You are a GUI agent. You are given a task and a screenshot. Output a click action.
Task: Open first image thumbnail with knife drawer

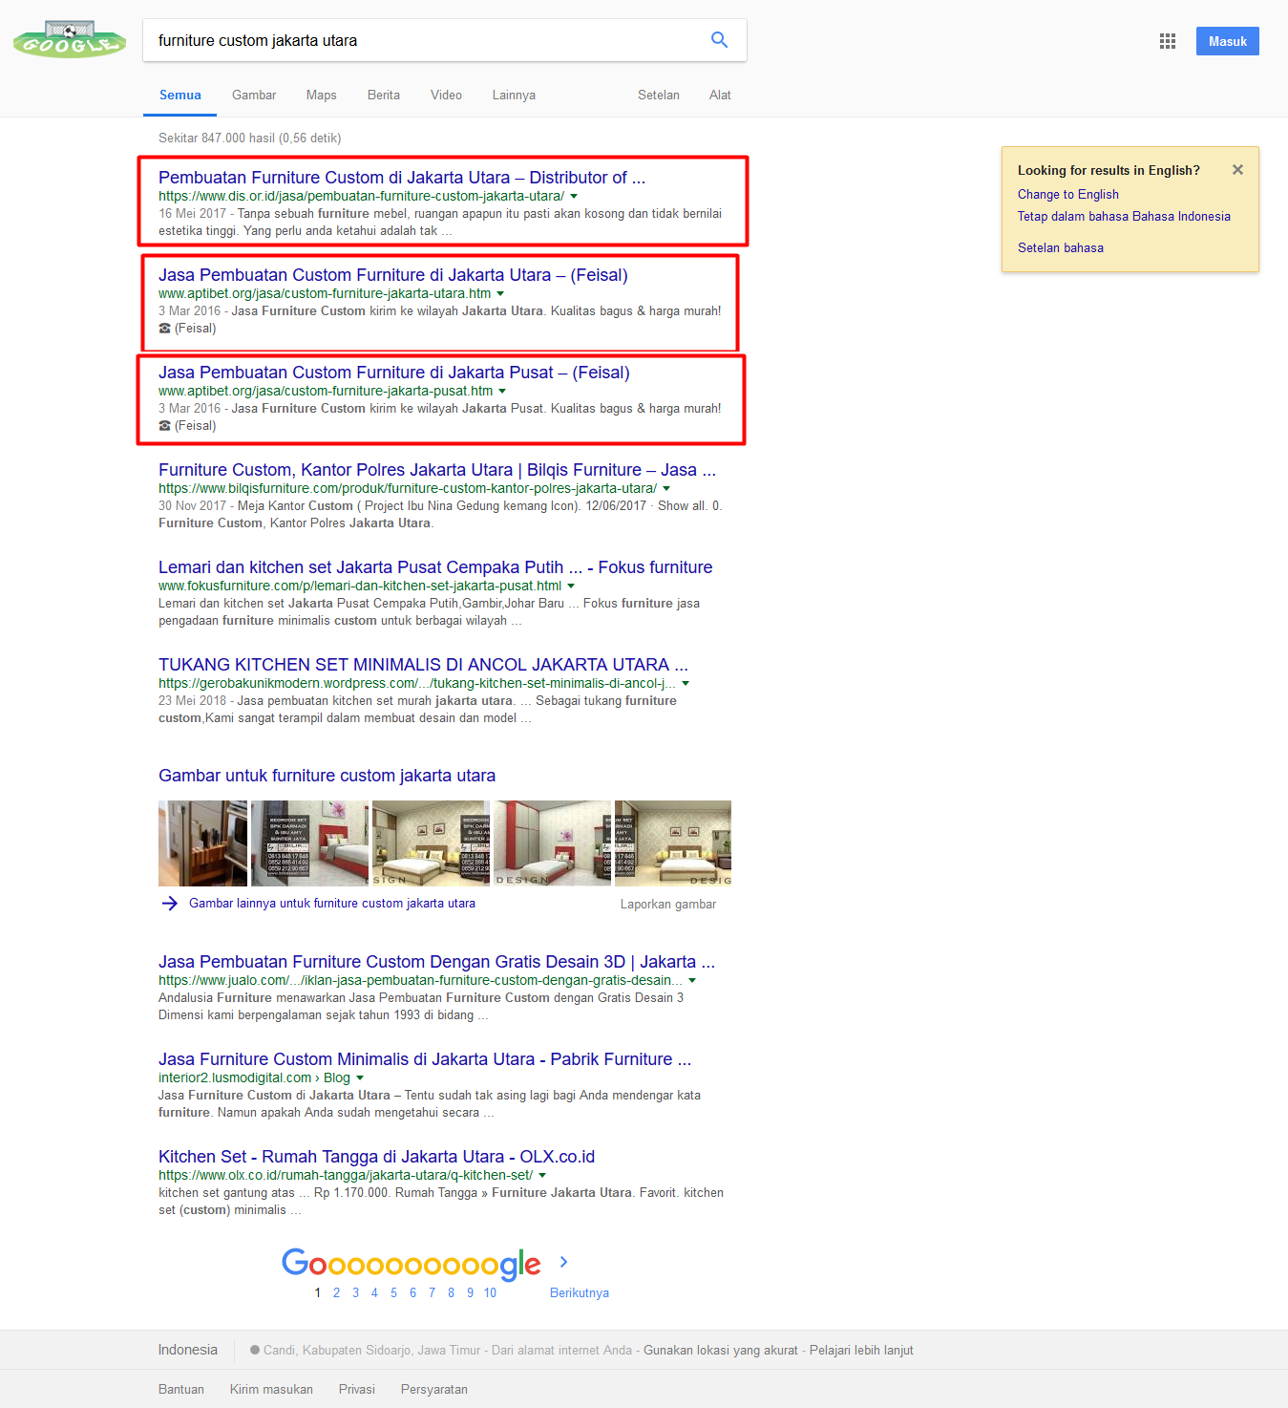tap(202, 843)
